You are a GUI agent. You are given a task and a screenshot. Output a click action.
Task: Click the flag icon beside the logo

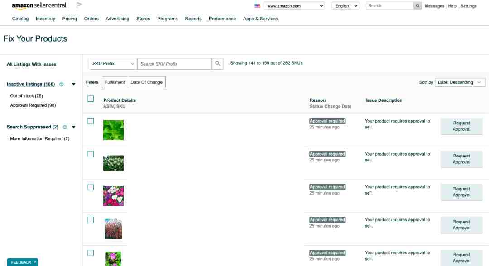coord(79,5)
